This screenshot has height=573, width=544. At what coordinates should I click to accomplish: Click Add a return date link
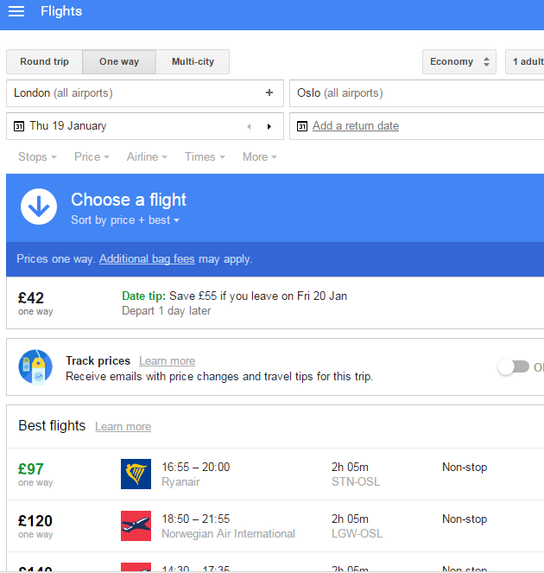(x=356, y=126)
